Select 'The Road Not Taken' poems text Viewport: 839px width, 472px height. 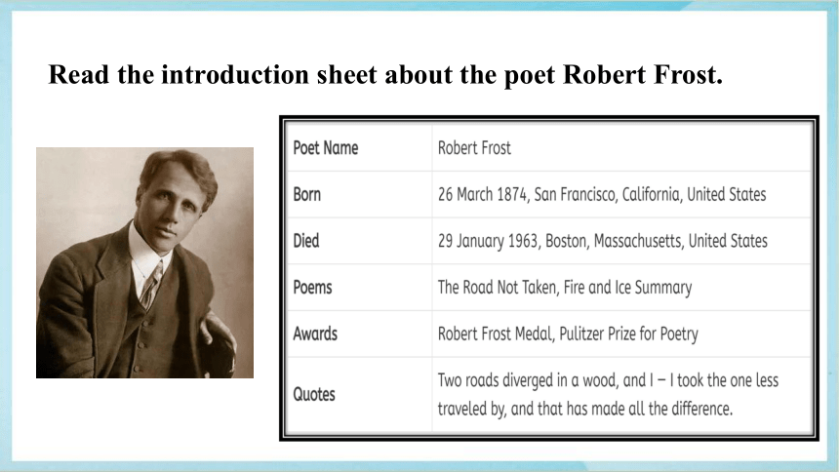[x=498, y=288]
